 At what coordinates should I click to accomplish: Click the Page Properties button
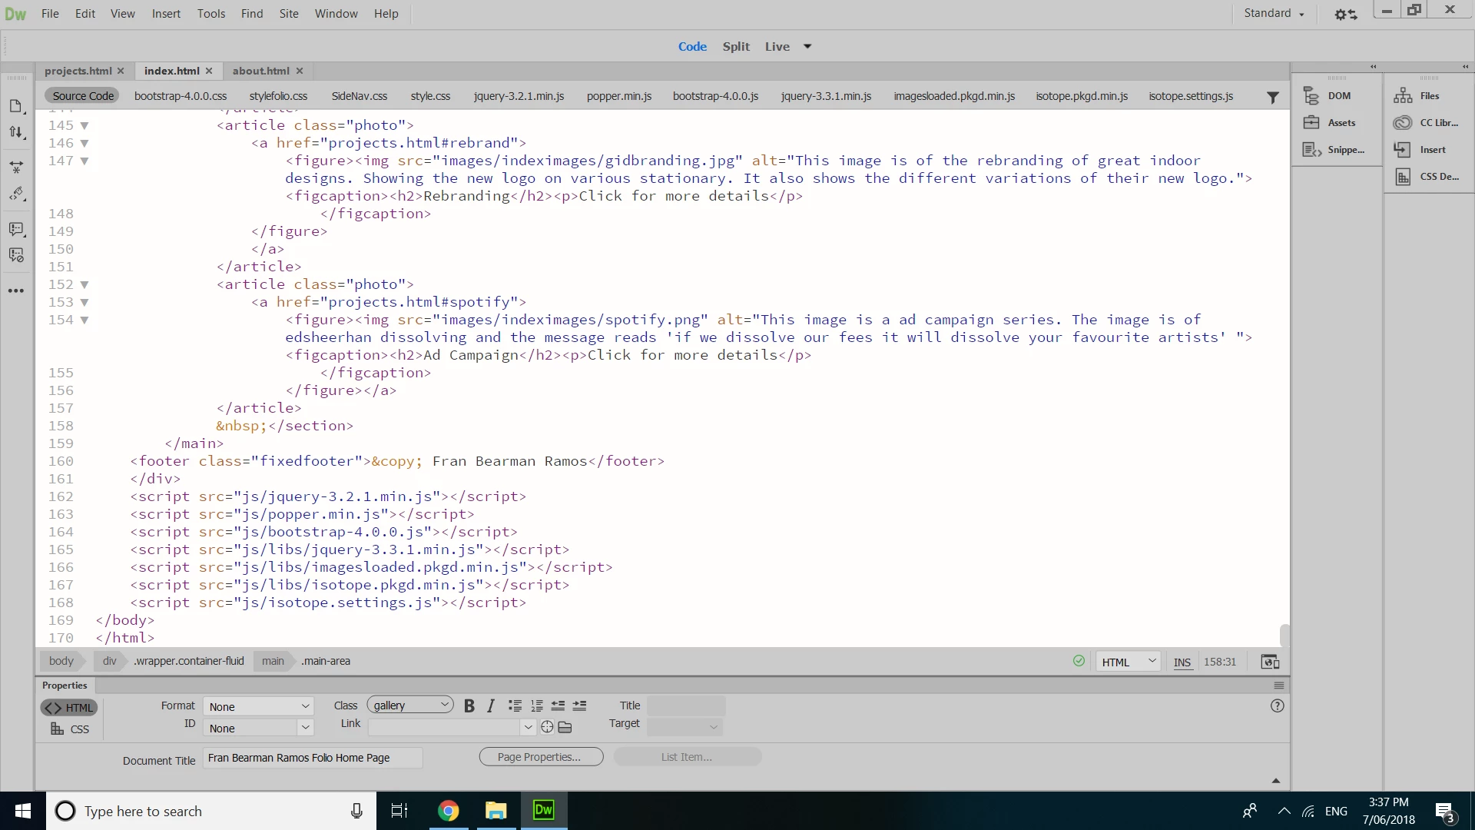(x=541, y=757)
